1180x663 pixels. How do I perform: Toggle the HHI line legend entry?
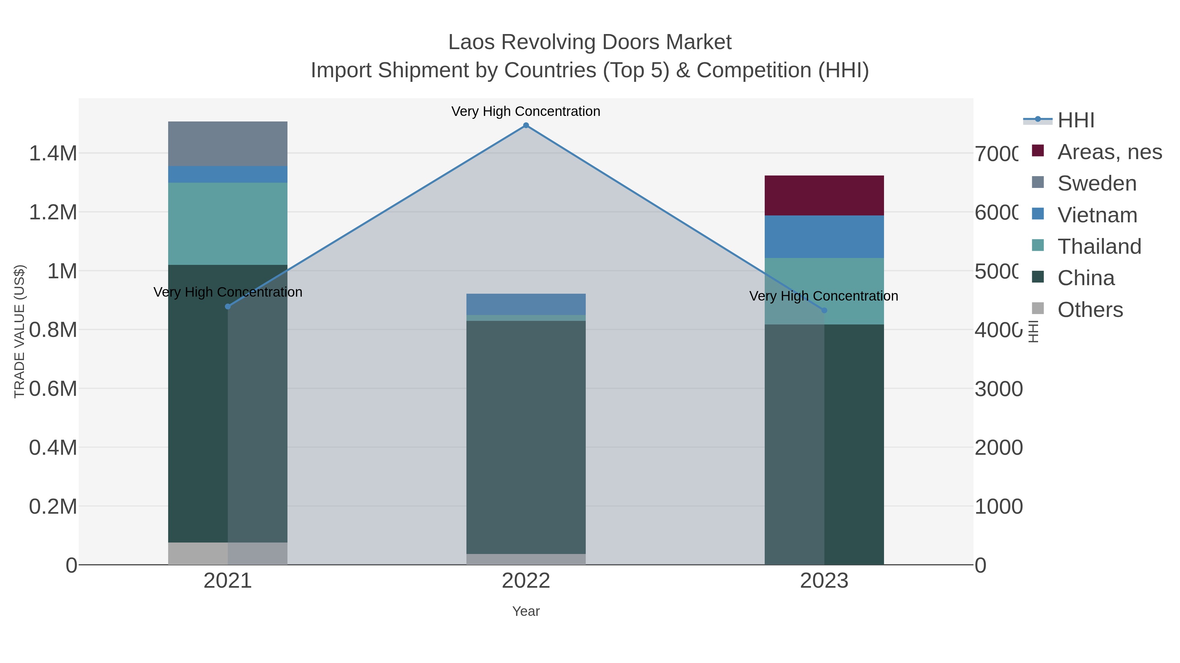(x=1059, y=120)
